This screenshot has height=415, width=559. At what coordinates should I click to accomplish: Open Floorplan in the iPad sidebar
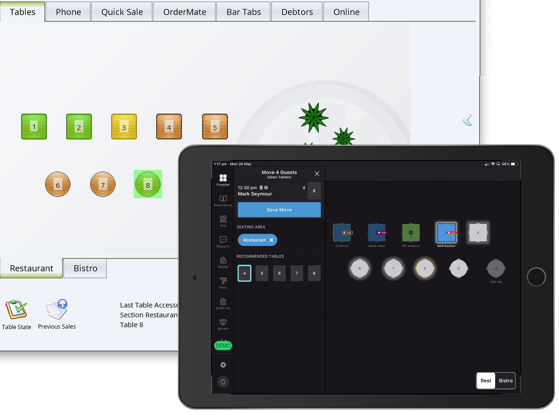[223, 180]
